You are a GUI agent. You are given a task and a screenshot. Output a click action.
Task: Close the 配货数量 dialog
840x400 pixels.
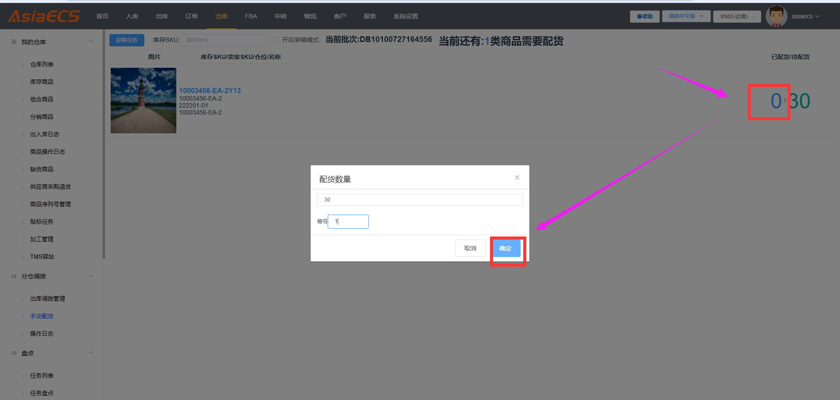point(517,177)
